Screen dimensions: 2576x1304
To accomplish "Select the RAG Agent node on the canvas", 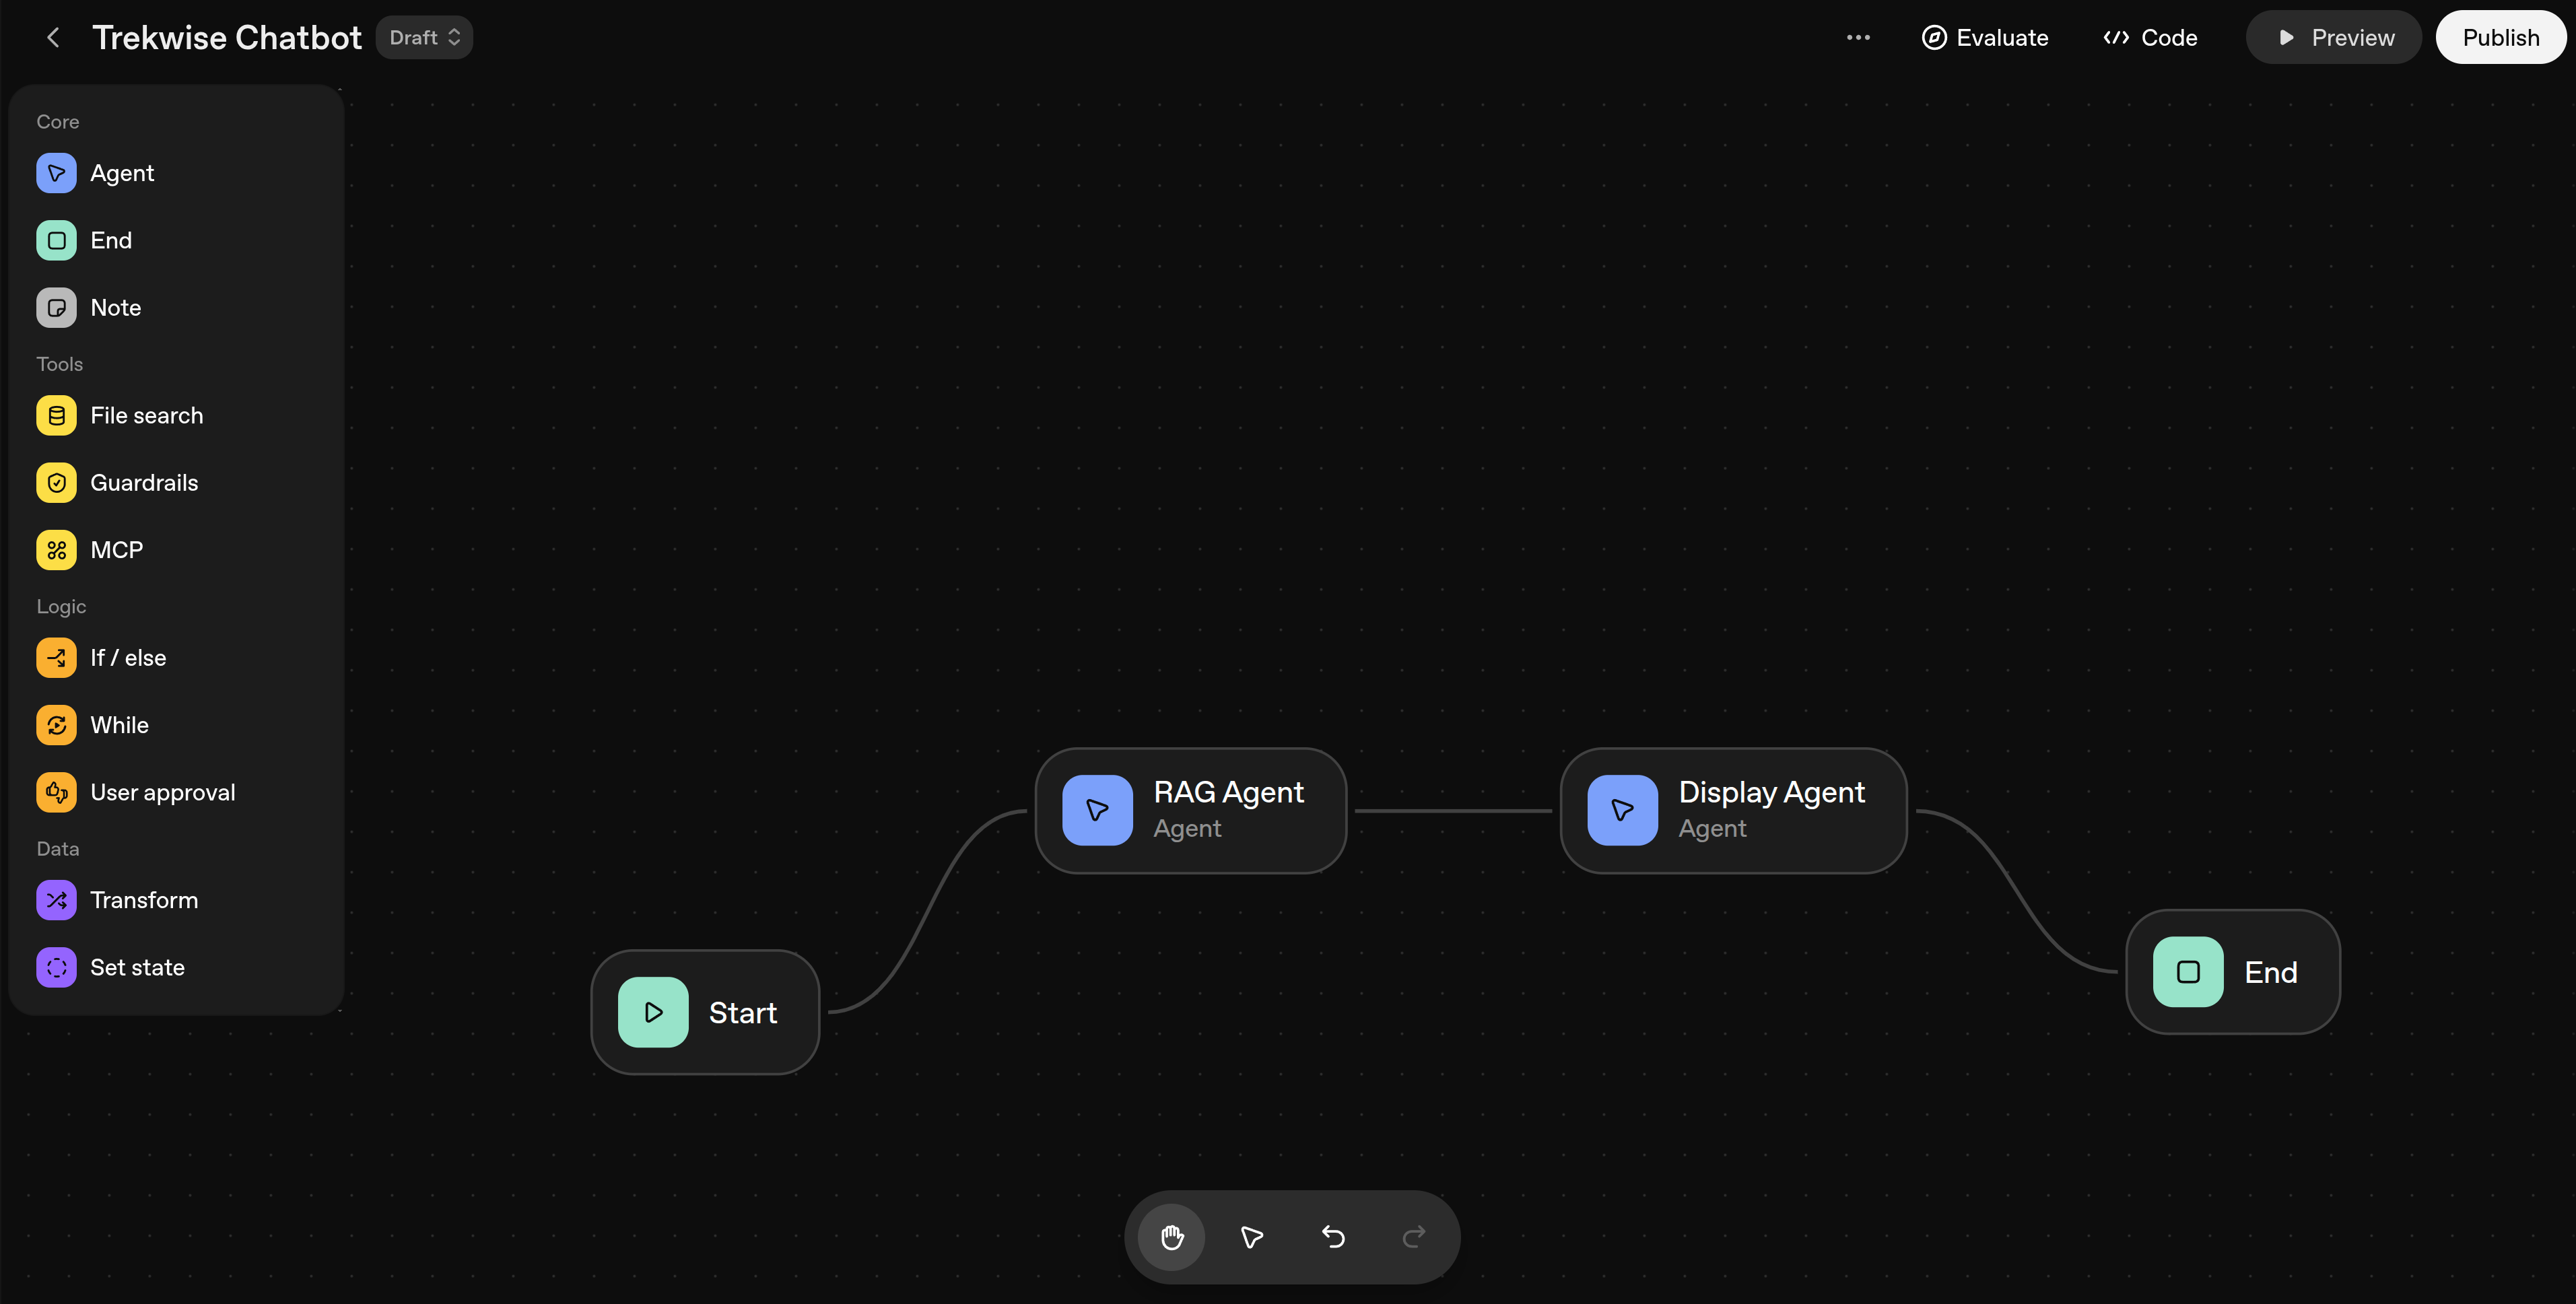I will (1189, 810).
